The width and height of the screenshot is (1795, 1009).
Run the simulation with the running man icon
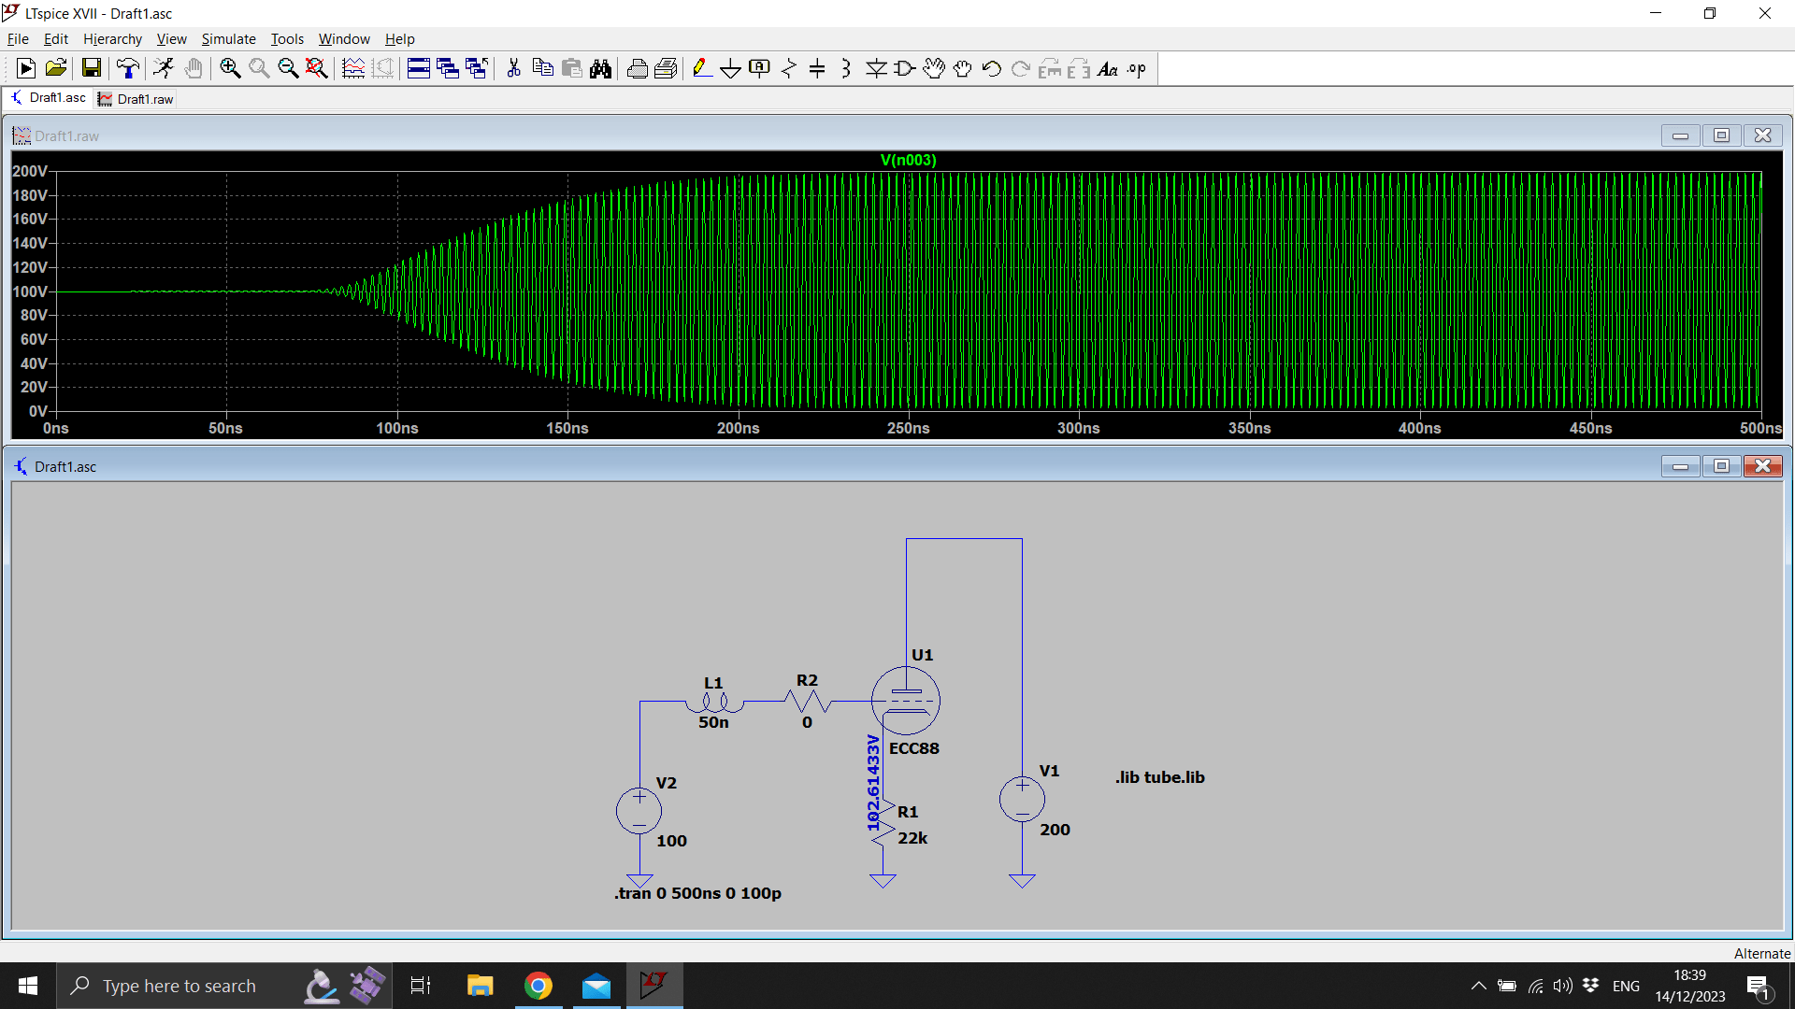[164, 68]
